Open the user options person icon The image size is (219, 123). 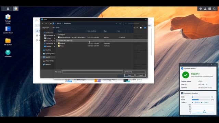pos(205,9)
